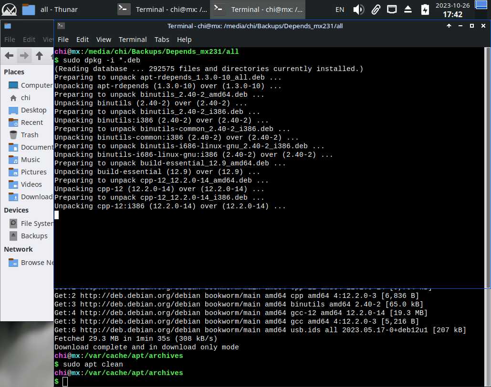Click the paperclip clipboard tray icon
The image size is (491, 387).
click(x=376, y=10)
